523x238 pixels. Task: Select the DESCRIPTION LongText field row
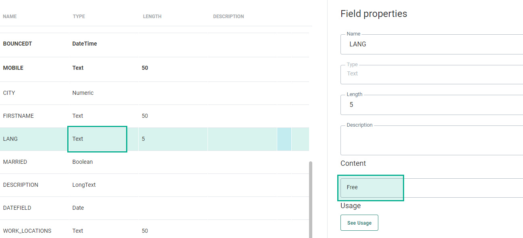pos(21,185)
